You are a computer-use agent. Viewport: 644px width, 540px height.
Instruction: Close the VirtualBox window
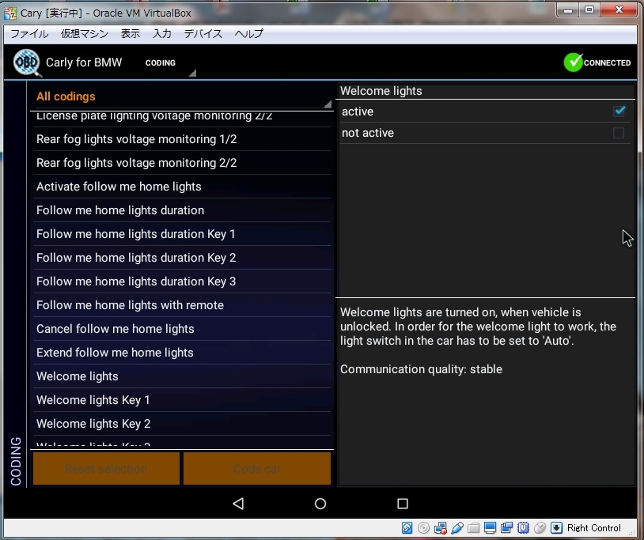619,10
